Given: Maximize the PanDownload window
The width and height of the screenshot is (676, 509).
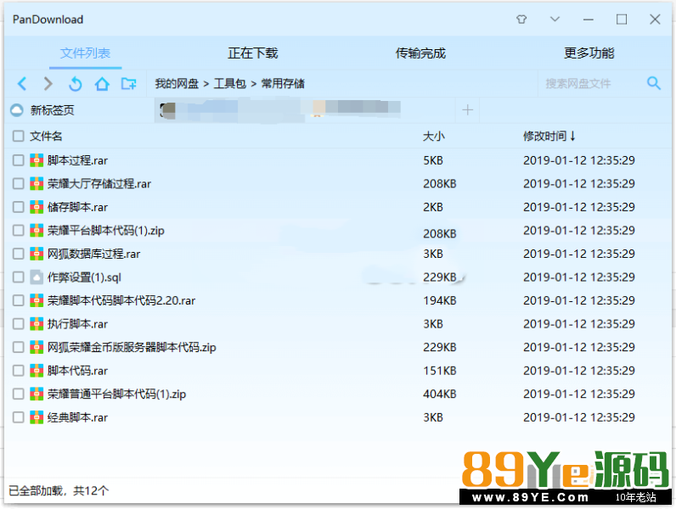Looking at the screenshot, I should click(x=622, y=20).
